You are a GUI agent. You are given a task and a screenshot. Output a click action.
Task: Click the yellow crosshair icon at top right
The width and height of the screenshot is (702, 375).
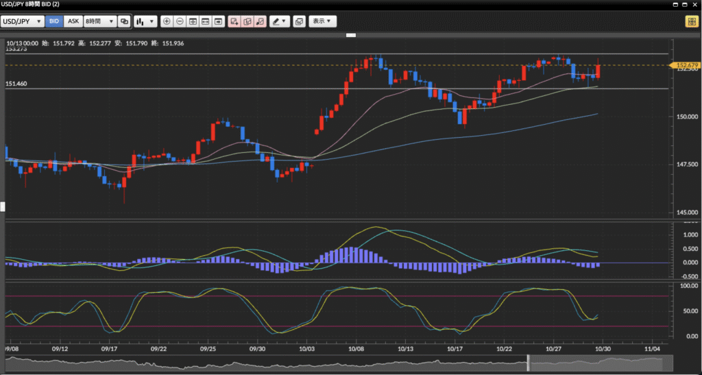click(x=690, y=21)
